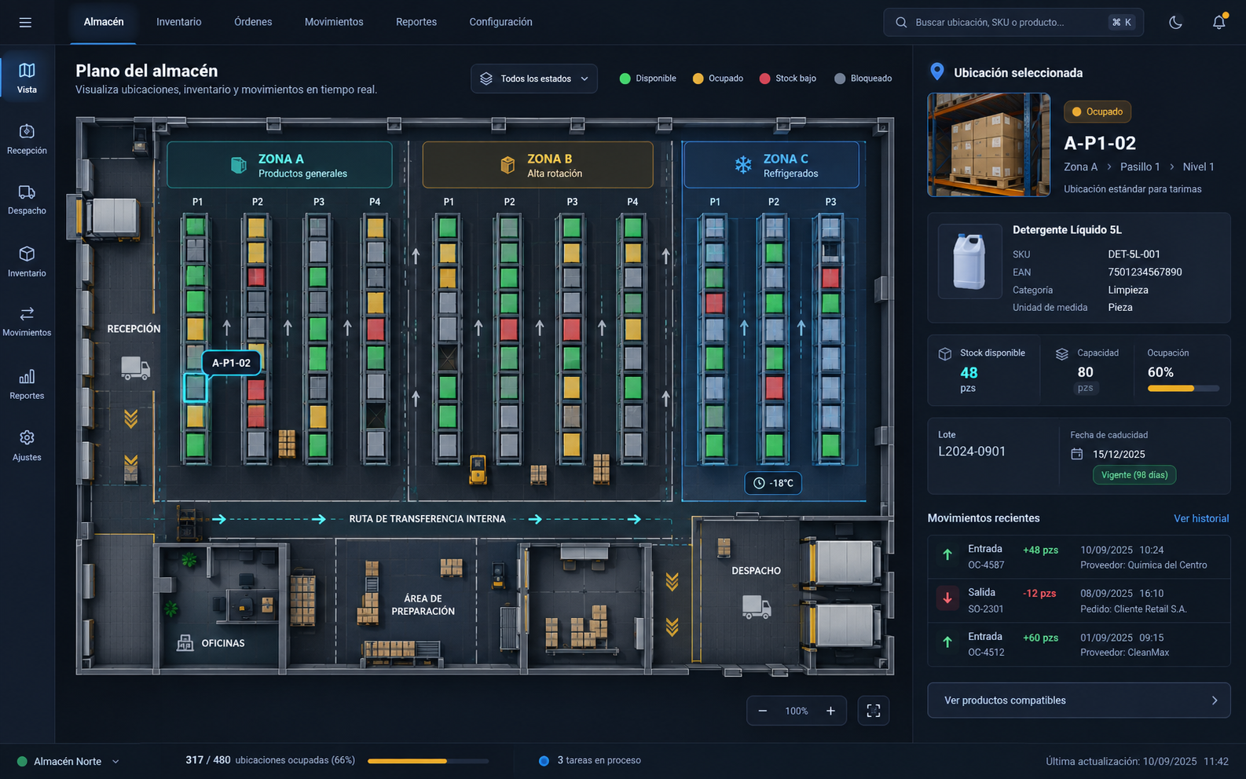Screen dimensions: 1246x779
Task: Expand the Todos los estados dropdown
Action: (534, 79)
